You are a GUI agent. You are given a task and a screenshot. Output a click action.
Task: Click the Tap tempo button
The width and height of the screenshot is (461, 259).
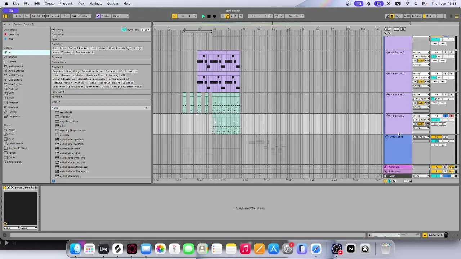(26, 16)
